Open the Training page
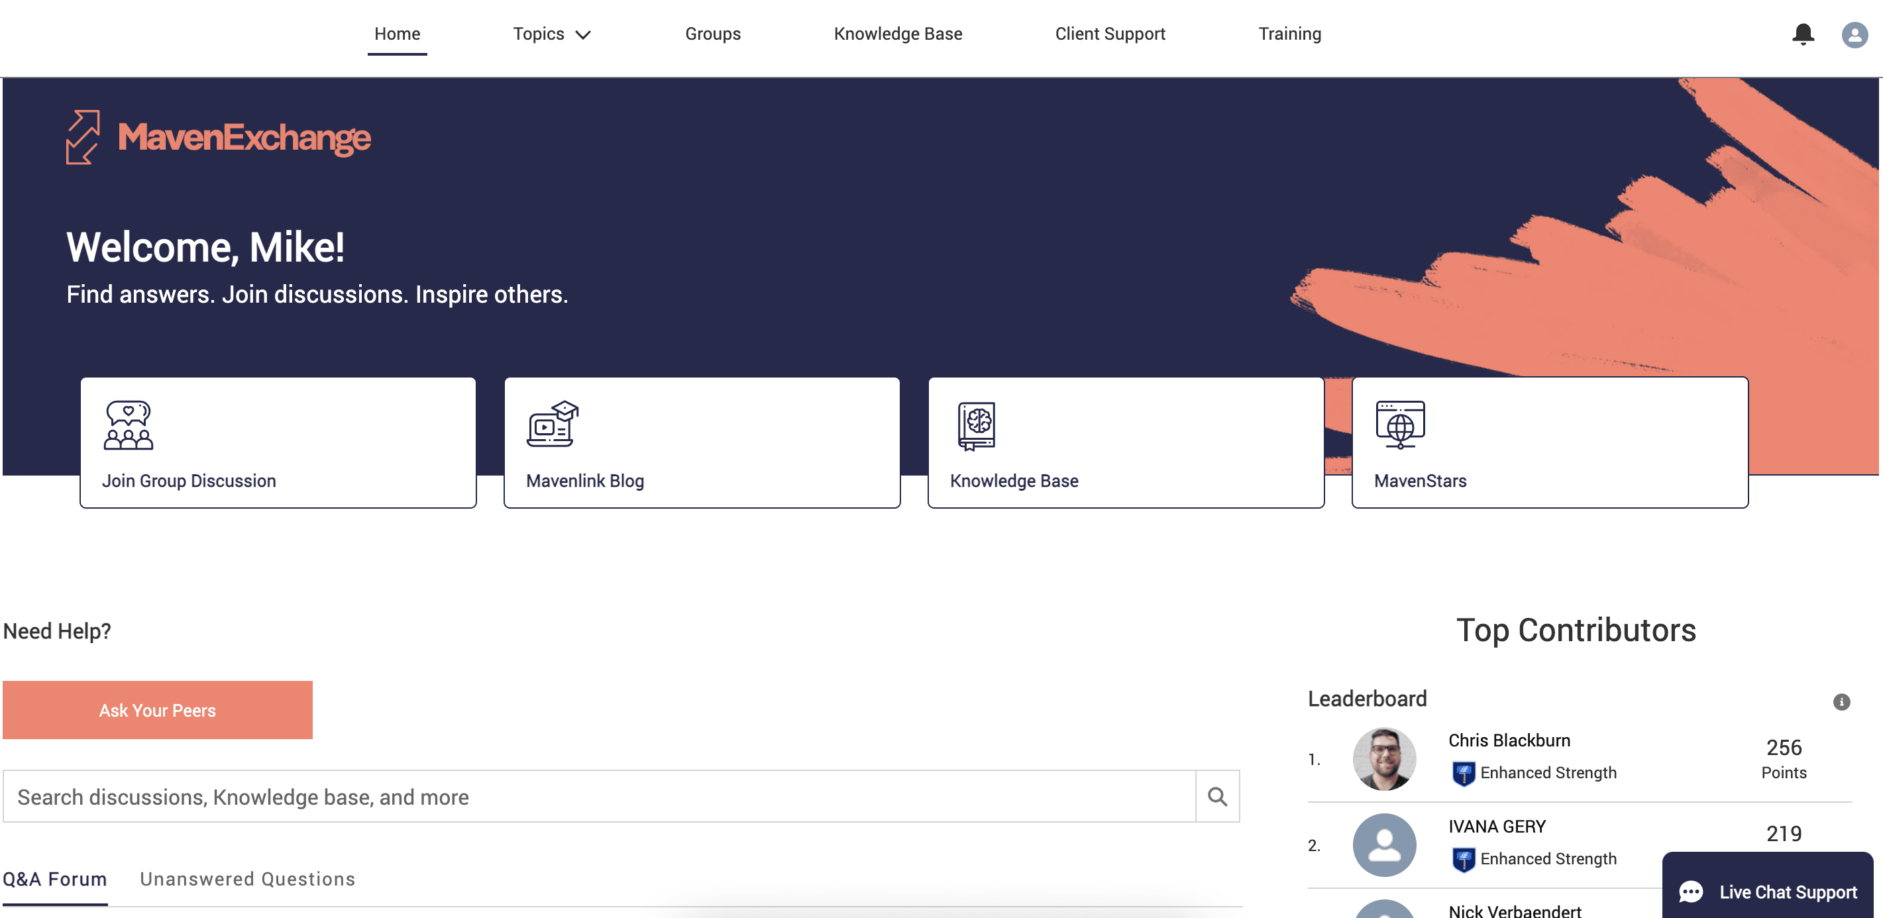 pyautogui.click(x=1289, y=34)
